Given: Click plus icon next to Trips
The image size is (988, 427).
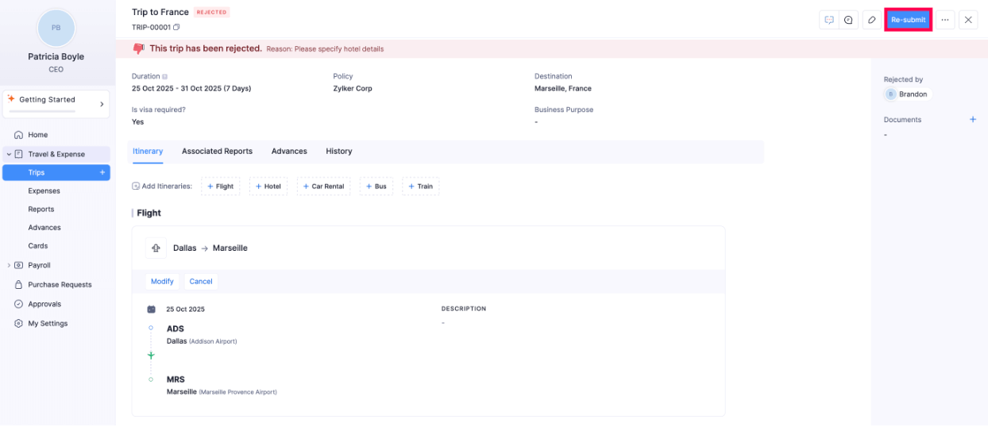Looking at the screenshot, I should pos(102,172).
